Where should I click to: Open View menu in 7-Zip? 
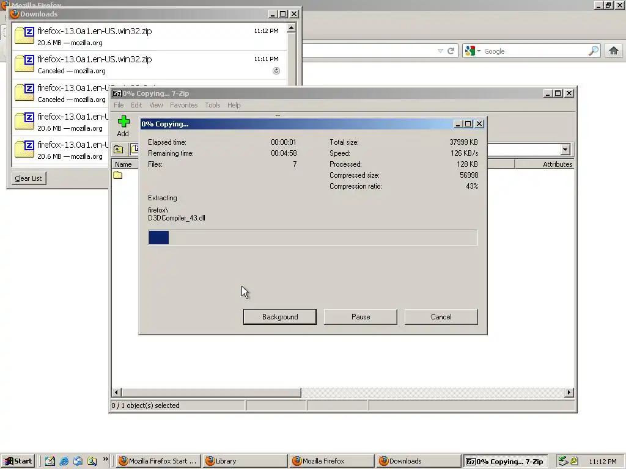click(x=156, y=105)
